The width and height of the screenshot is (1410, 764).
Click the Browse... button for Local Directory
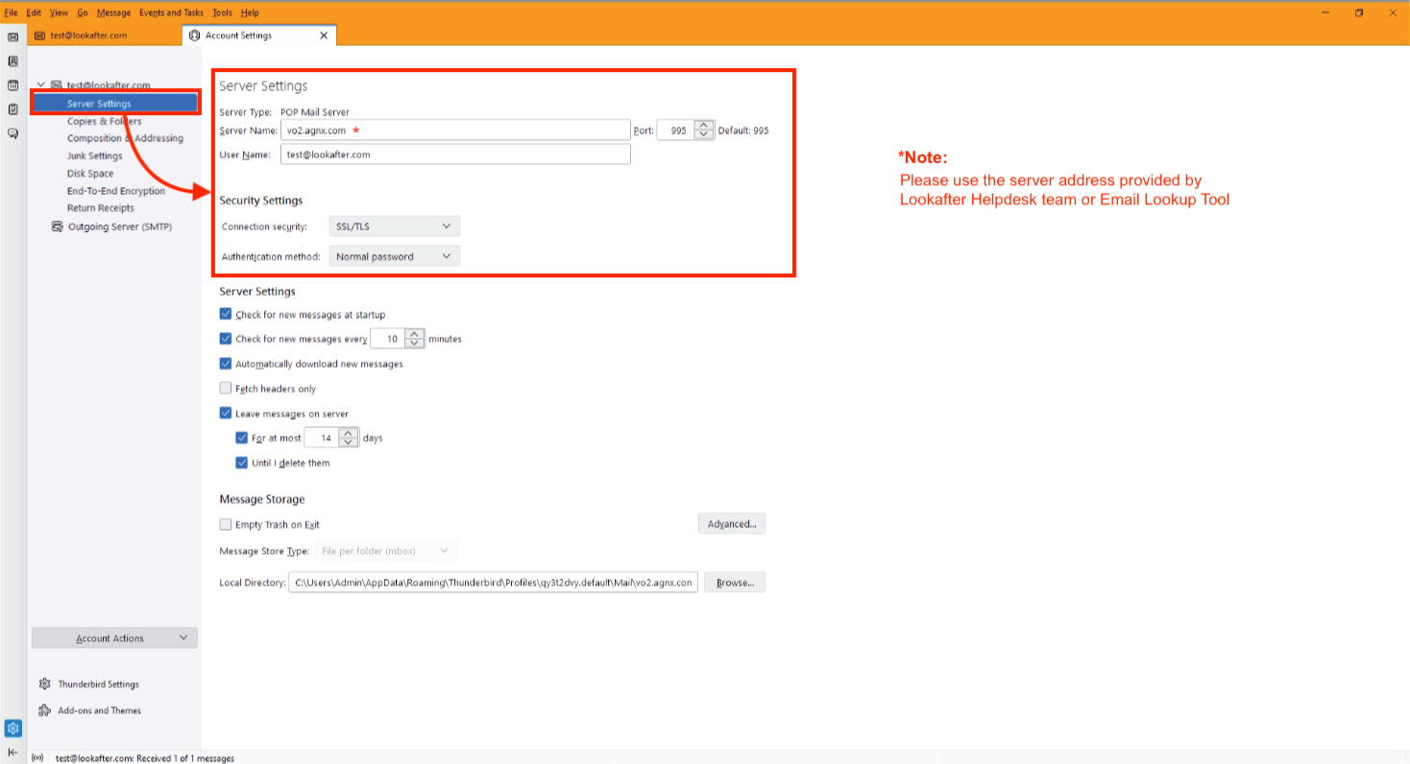tap(734, 583)
